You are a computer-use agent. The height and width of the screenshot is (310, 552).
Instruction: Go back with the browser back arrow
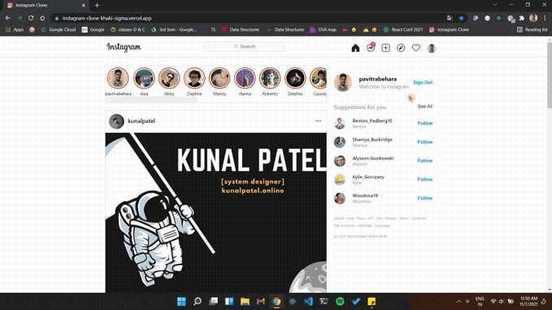pos(8,18)
